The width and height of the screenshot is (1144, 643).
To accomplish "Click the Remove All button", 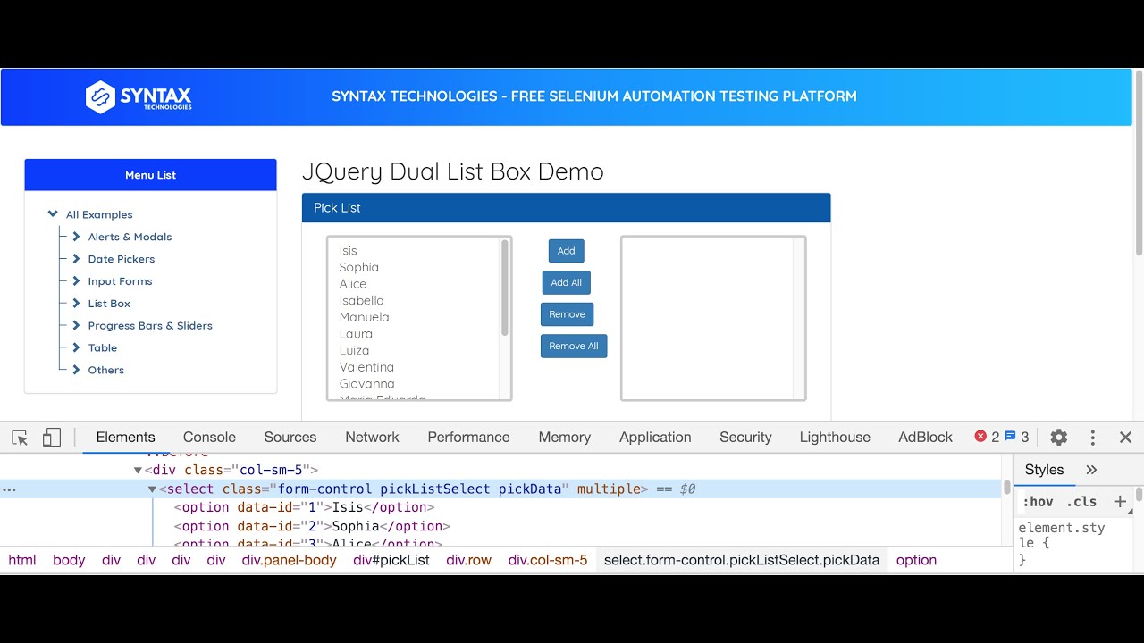I will [x=574, y=346].
